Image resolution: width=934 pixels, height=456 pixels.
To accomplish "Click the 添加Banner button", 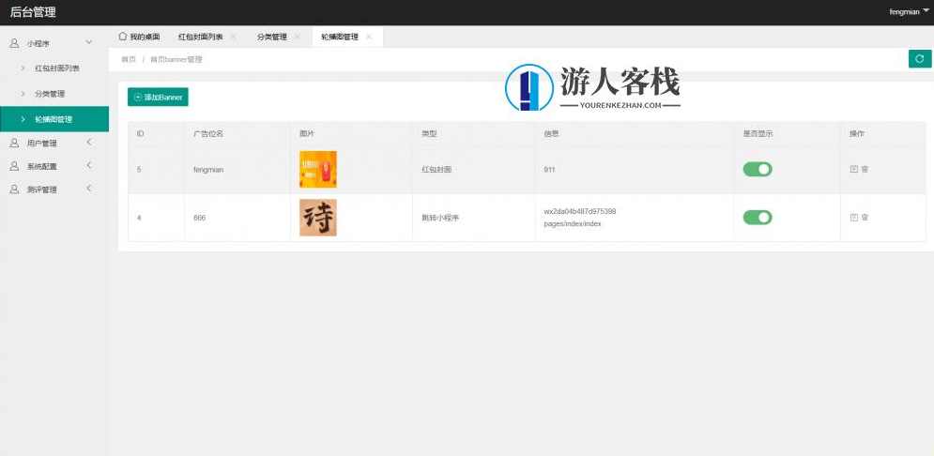I will (158, 97).
